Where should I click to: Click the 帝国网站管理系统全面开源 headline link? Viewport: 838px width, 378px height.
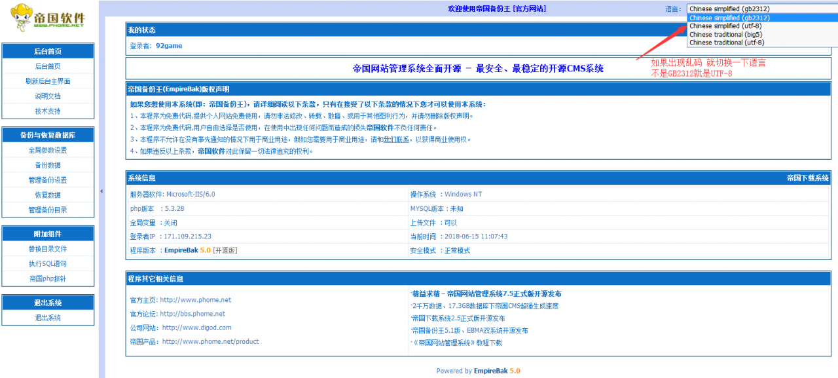[478, 68]
